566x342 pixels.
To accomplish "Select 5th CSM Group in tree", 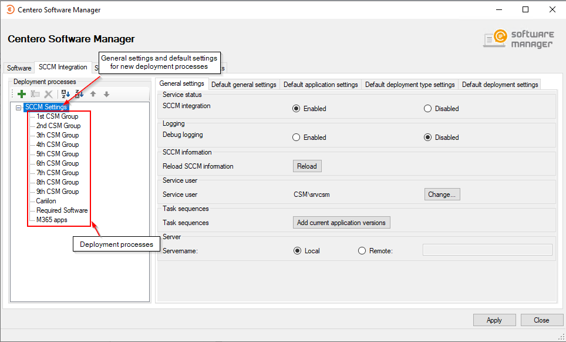I will [58, 154].
